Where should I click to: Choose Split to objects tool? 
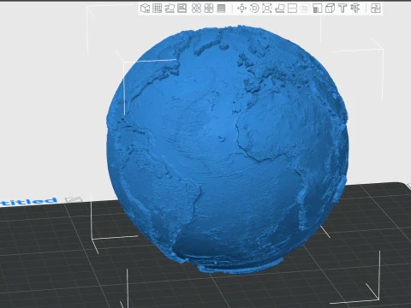point(196,9)
